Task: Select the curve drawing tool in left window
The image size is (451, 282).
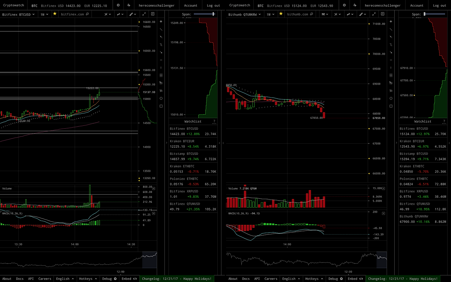Action: 161,45
